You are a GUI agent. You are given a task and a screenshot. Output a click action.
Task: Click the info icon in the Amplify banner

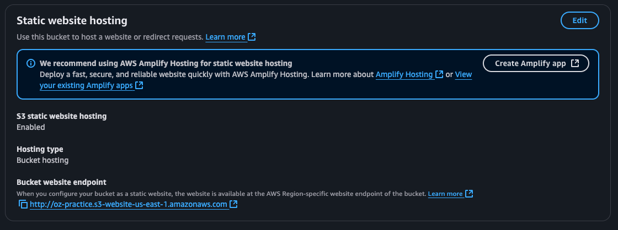(31, 63)
